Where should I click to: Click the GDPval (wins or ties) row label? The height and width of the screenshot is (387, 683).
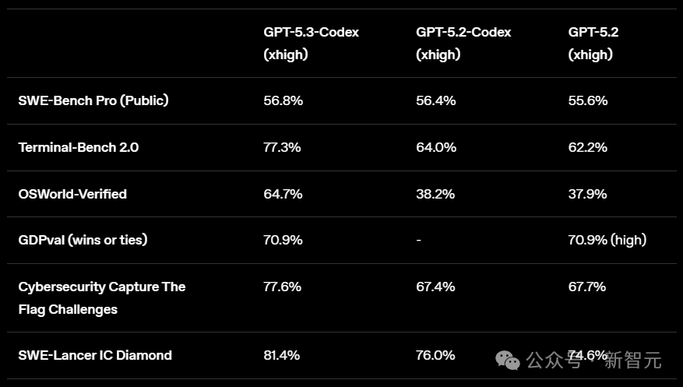pos(83,240)
